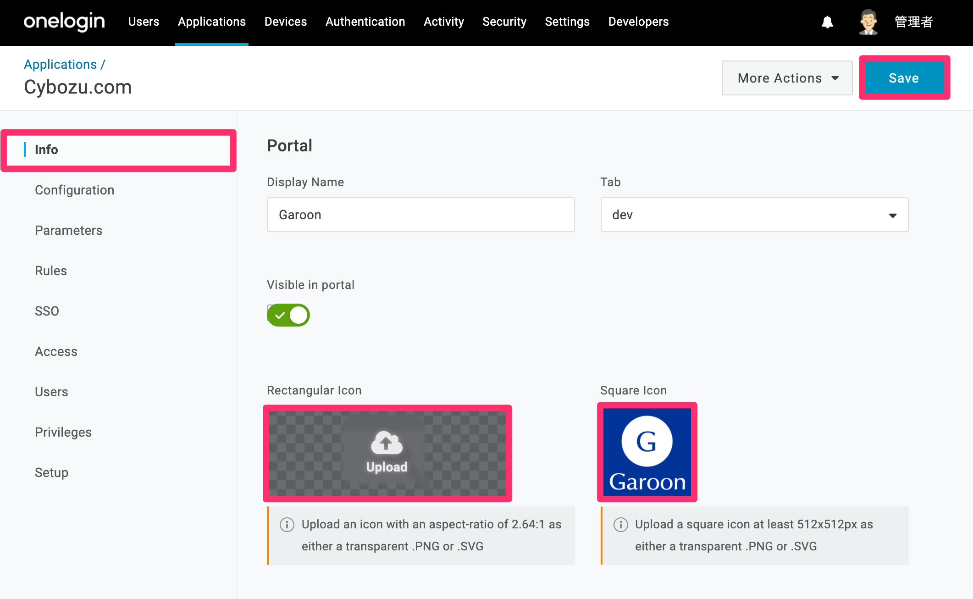973x599 pixels.
Task: Open the Activity navigation menu
Action: pyautogui.click(x=444, y=22)
